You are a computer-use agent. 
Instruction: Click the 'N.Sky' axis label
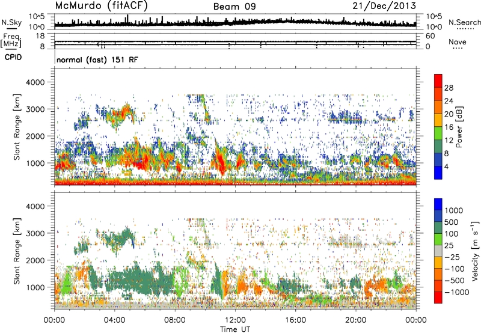coord(11,22)
